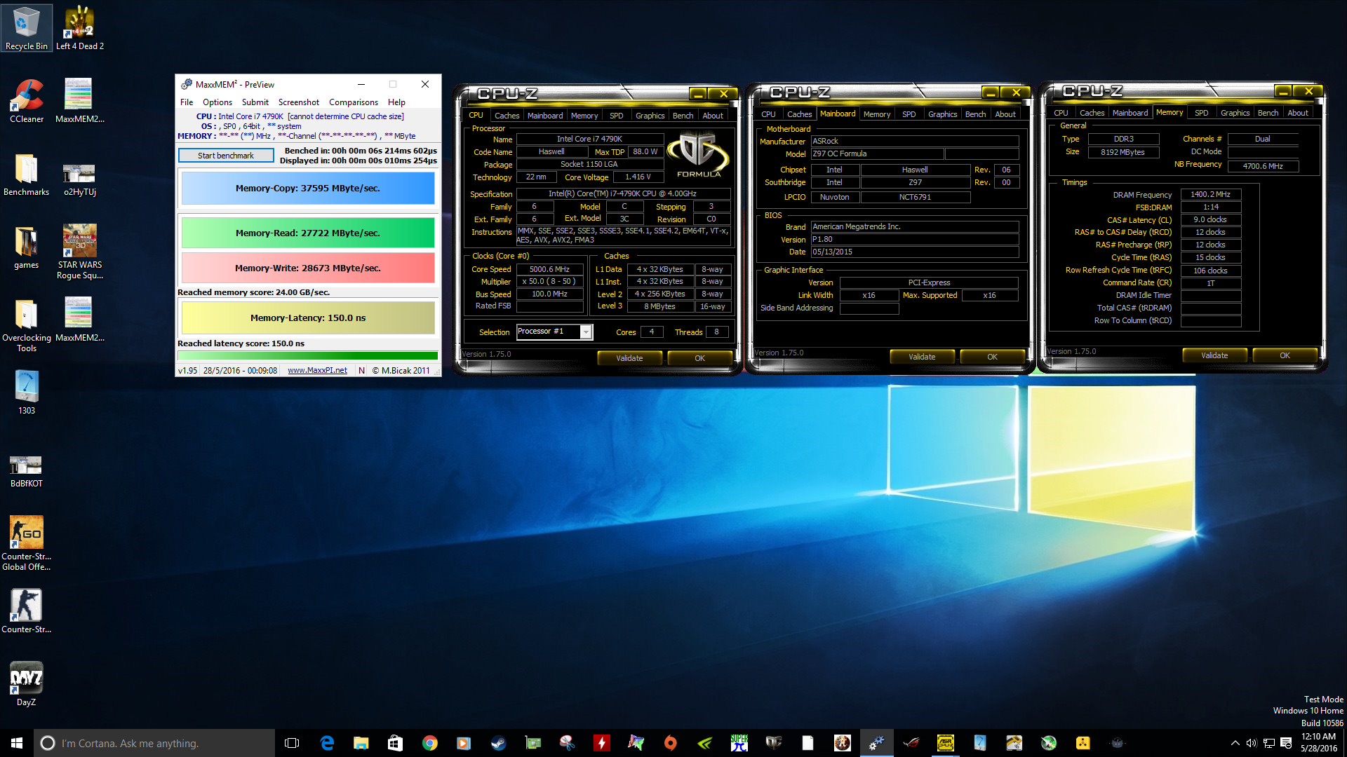Select Memory tab in second CPU-Z window
The width and height of the screenshot is (1347, 757).
click(x=877, y=114)
